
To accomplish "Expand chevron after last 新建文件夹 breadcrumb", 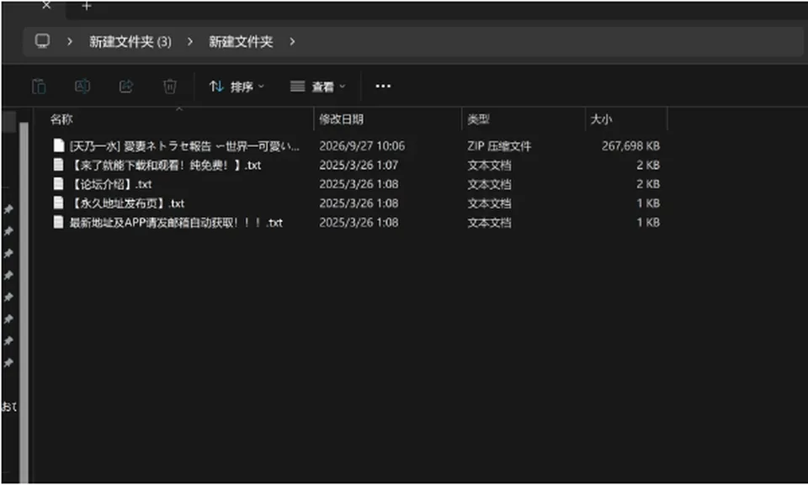I will pyautogui.click(x=292, y=42).
